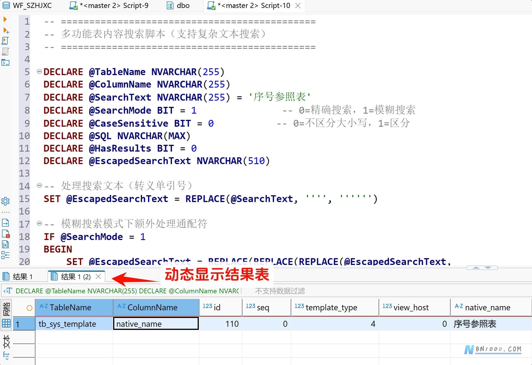532x365 pixels.
Task: Click the grid icon beside row 1
Action: pyautogui.click(x=6, y=323)
